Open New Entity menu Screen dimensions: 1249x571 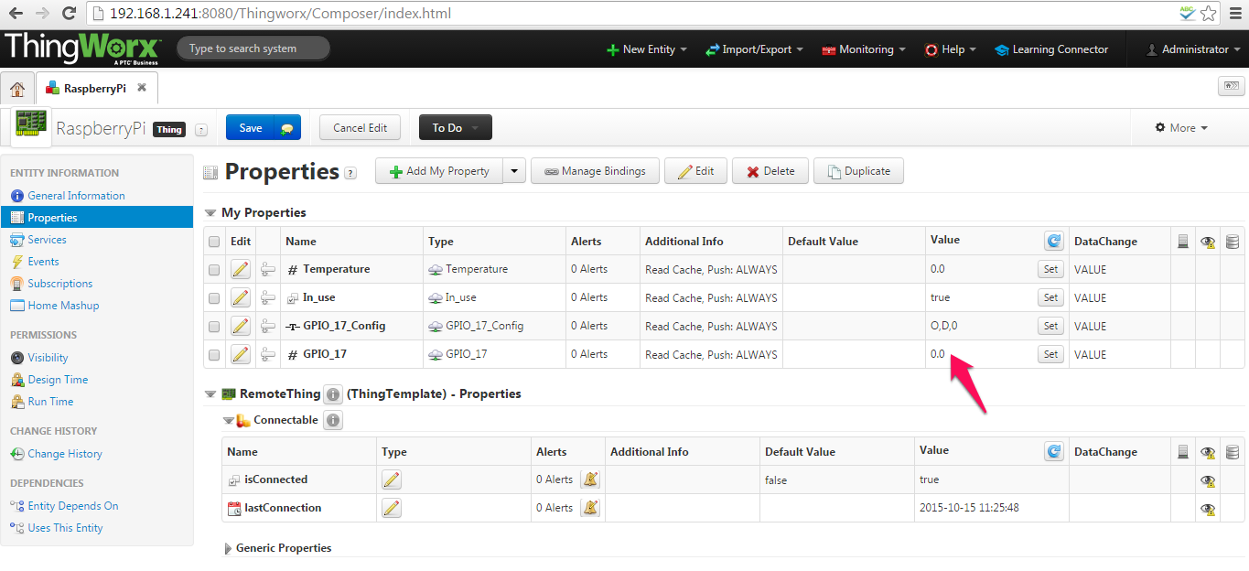point(647,49)
